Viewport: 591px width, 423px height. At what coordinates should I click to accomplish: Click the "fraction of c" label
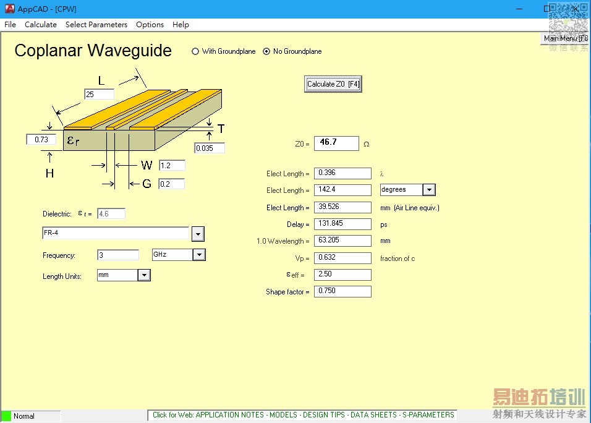pos(398,258)
